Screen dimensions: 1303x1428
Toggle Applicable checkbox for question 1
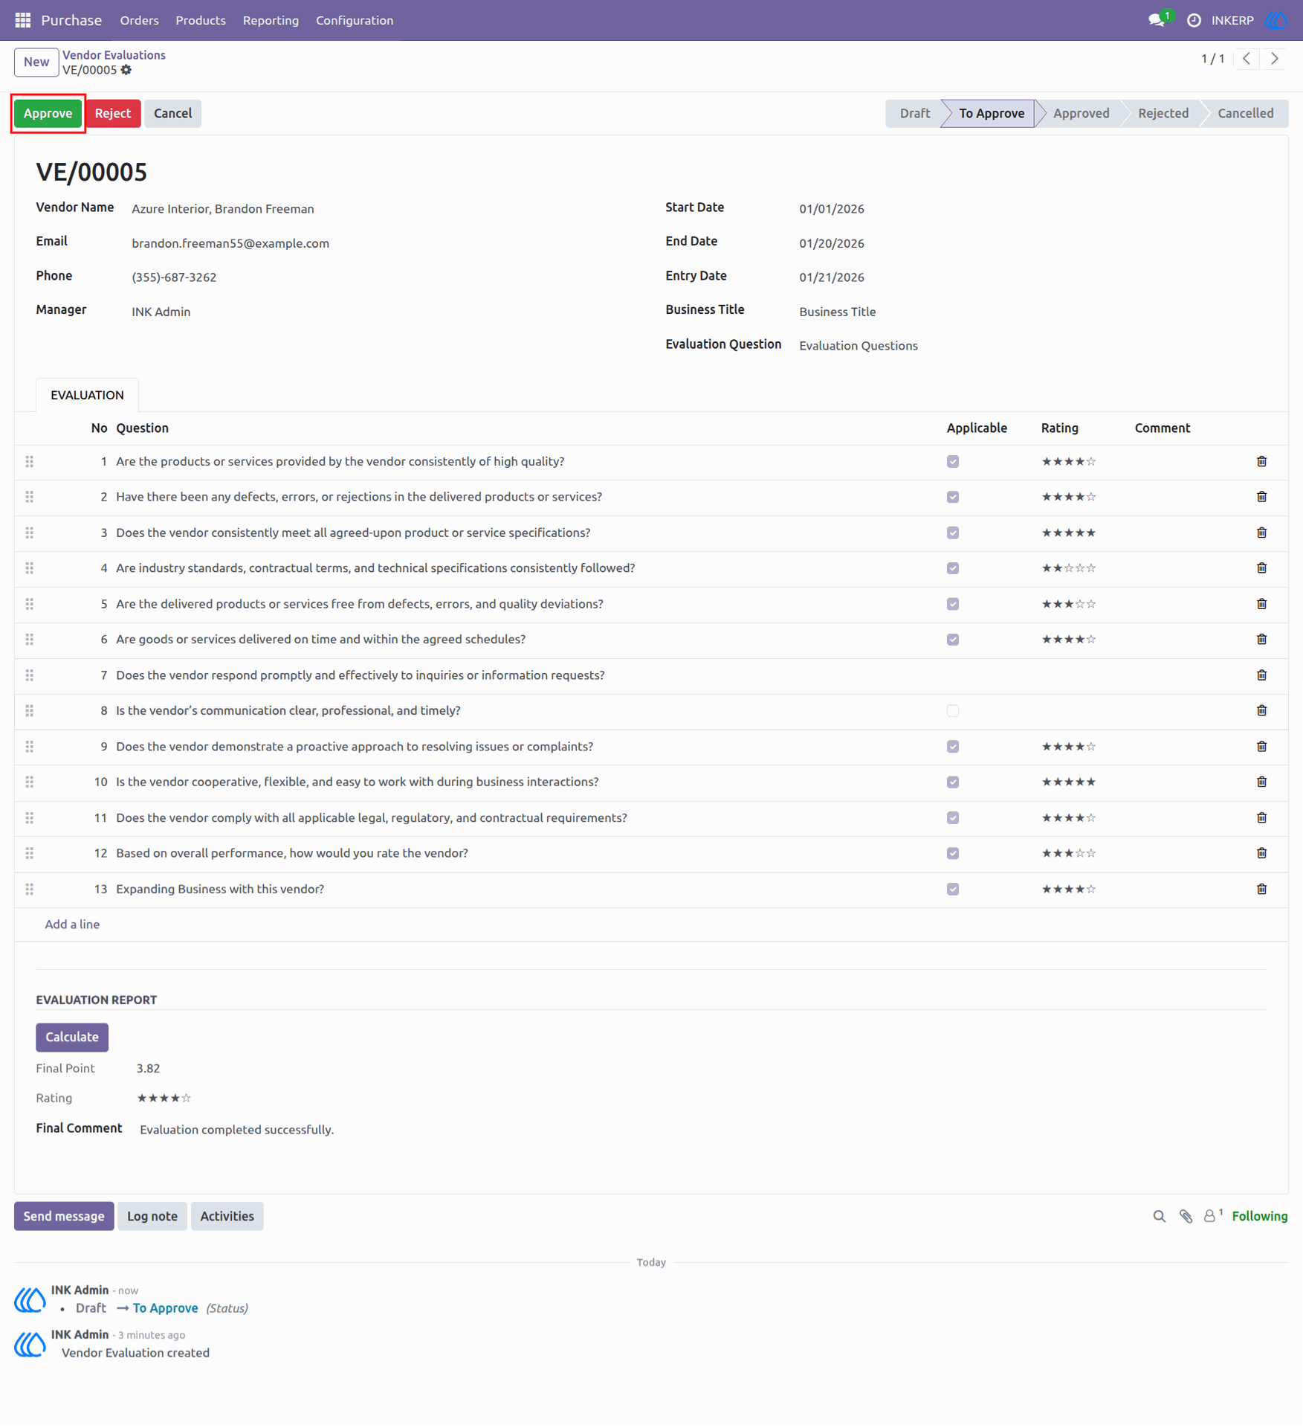(952, 462)
